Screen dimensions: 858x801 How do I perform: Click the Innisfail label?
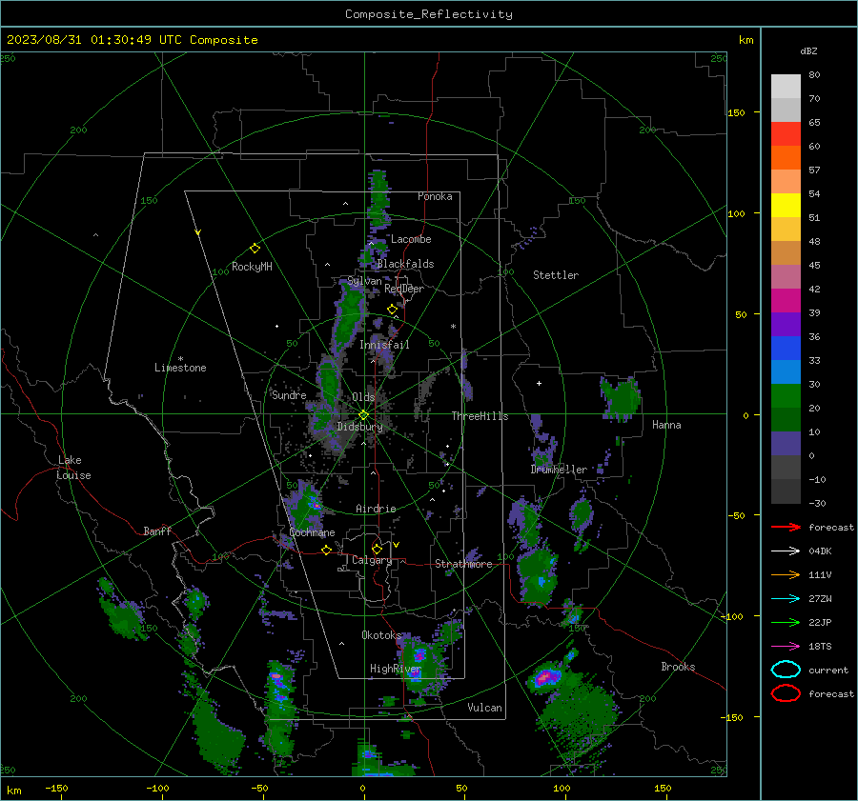tap(384, 345)
